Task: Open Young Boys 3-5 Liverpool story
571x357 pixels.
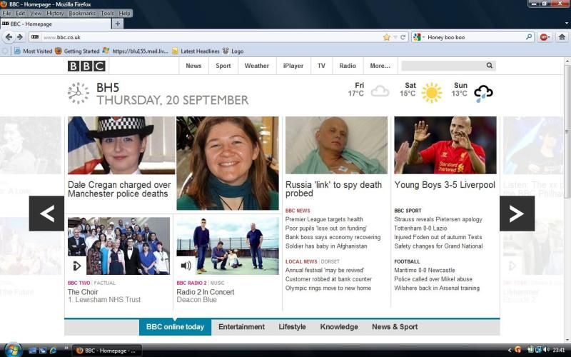Action: pyautogui.click(x=445, y=185)
